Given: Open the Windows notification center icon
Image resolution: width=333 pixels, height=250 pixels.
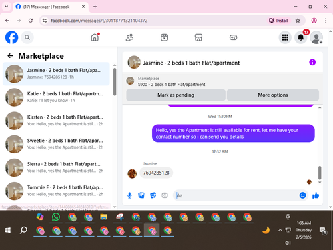Looking at the screenshot, I should (x=322, y=231).
